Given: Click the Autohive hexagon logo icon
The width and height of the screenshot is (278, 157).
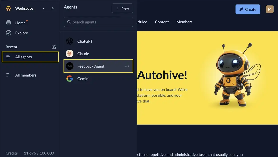Looking at the screenshot, I should (x=8, y=8).
